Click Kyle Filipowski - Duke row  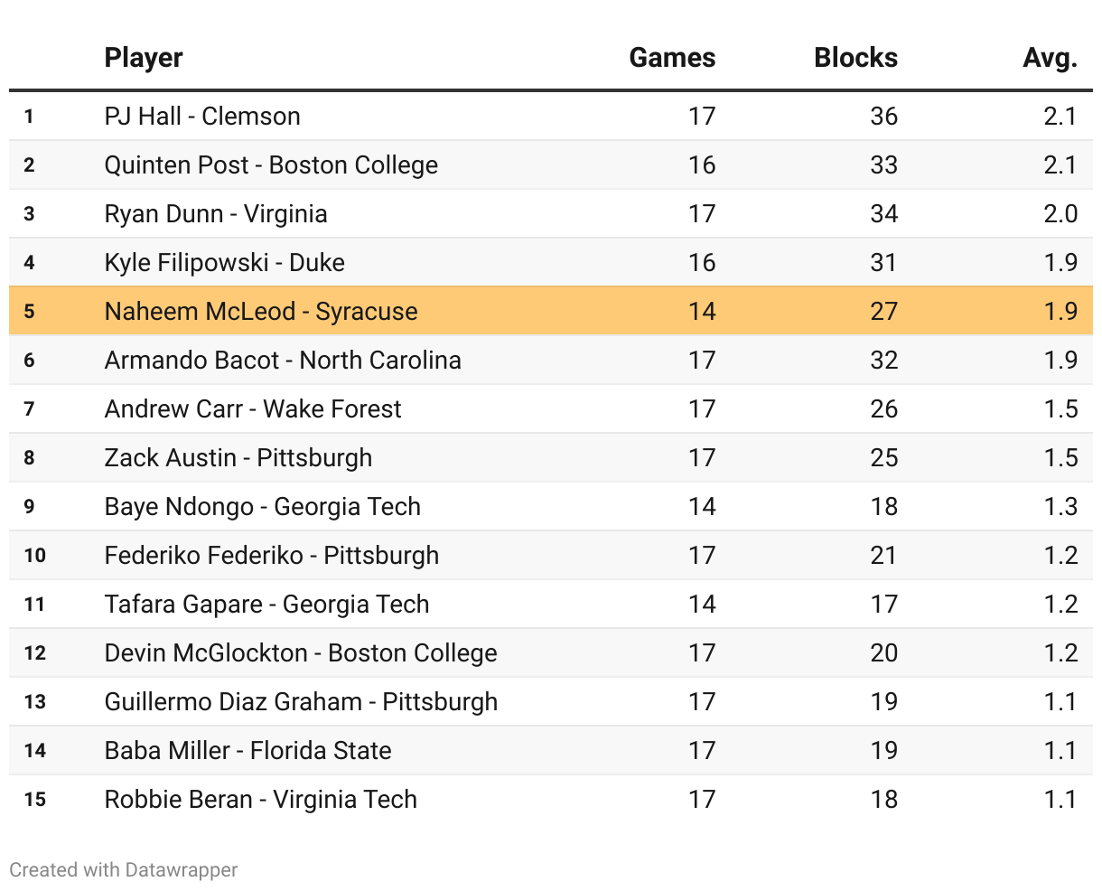pyautogui.click(x=225, y=263)
